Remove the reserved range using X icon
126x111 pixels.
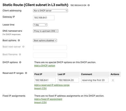point(113,80)
